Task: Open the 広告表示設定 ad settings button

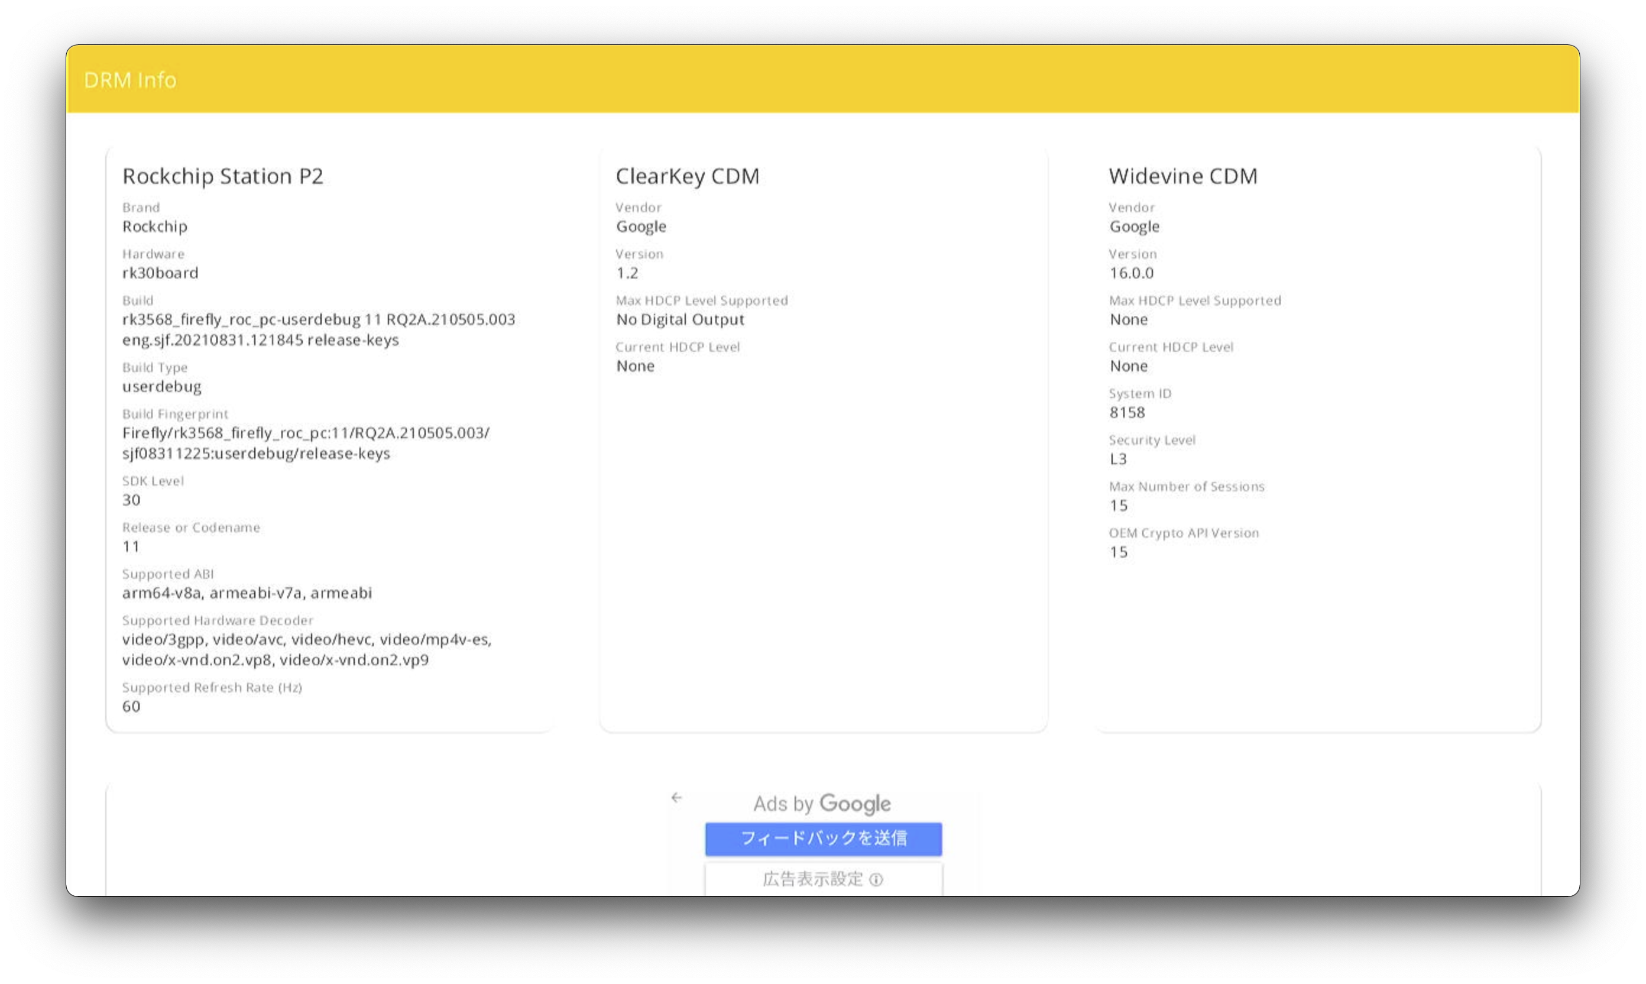Action: pyautogui.click(x=824, y=879)
